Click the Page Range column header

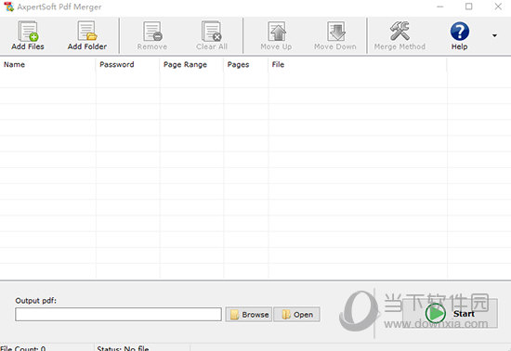pos(191,64)
